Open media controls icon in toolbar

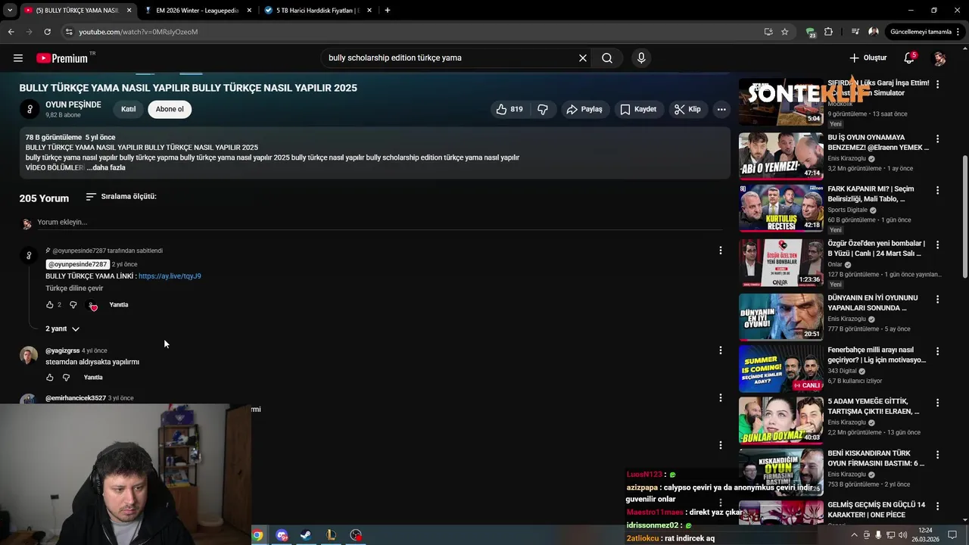click(x=855, y=32)
